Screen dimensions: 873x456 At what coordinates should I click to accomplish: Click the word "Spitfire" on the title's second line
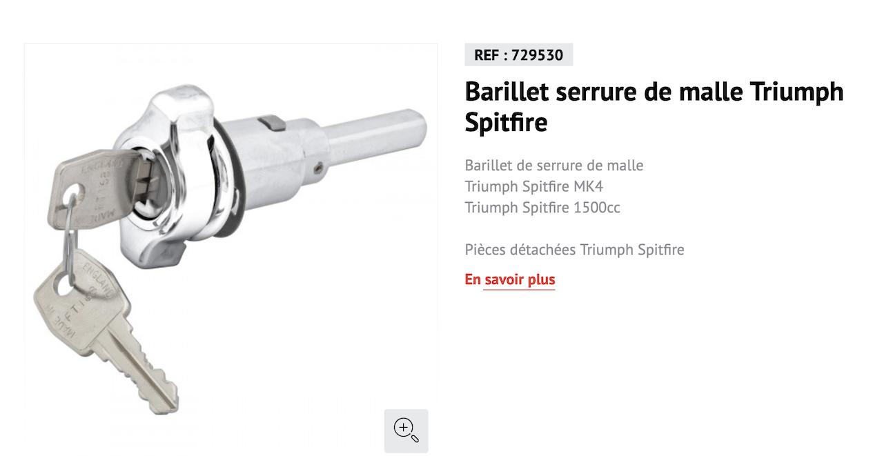(506, 123)
